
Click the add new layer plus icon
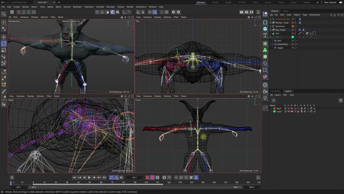(x=273, y=101)
